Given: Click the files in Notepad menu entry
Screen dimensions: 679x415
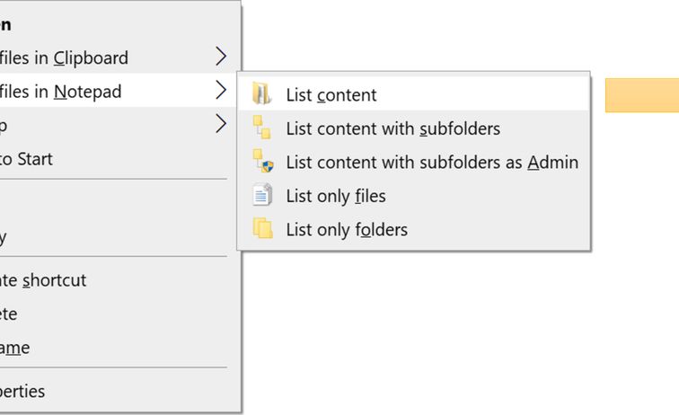Looking at the screenshot, I should pos(61,91).
